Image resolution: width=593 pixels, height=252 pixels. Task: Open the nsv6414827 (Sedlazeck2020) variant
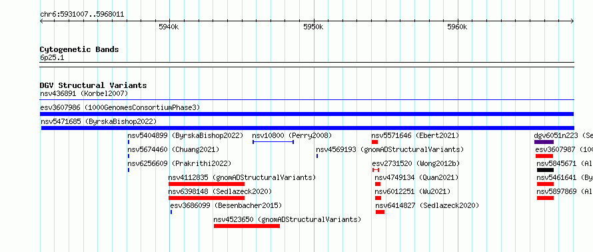427,205
